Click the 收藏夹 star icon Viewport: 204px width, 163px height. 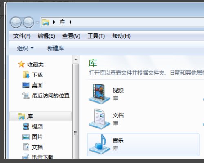[x=21, y=64]
